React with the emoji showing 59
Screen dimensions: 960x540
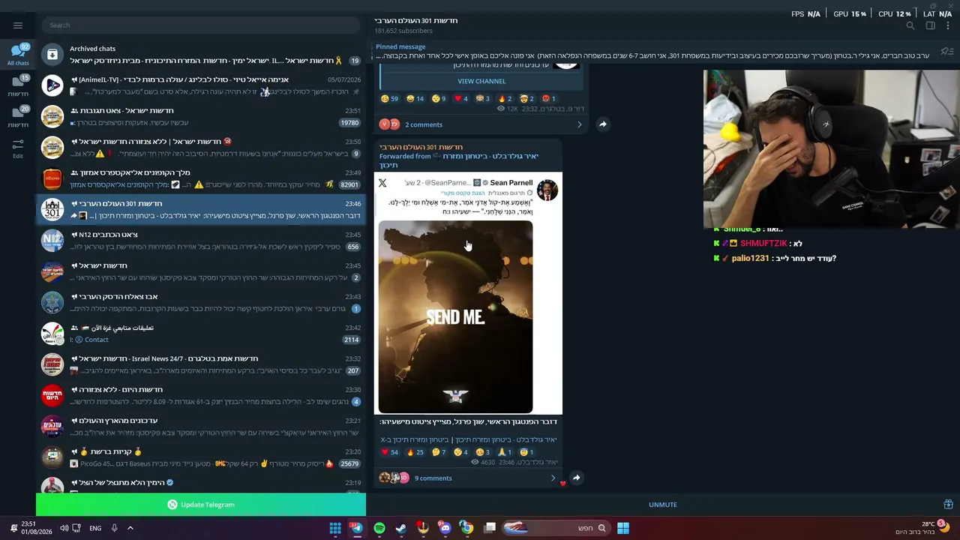pos(389,98)
